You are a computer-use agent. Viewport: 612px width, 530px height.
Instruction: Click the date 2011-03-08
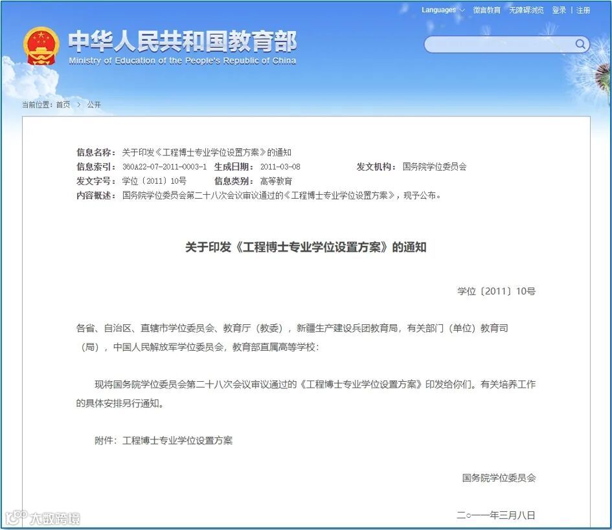[x=280, y=166]
